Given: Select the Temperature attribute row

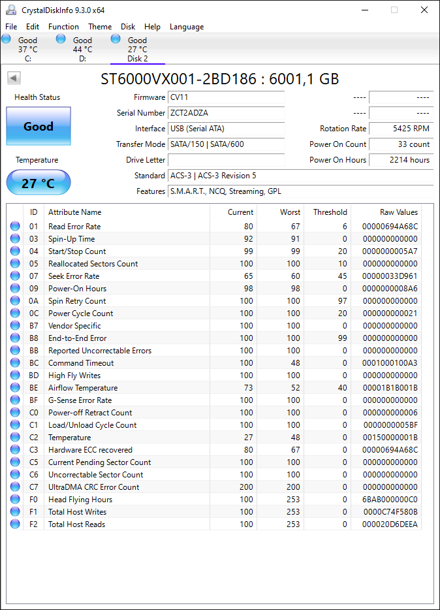Looking at the screenshot, I should click(x=213, y=438).
